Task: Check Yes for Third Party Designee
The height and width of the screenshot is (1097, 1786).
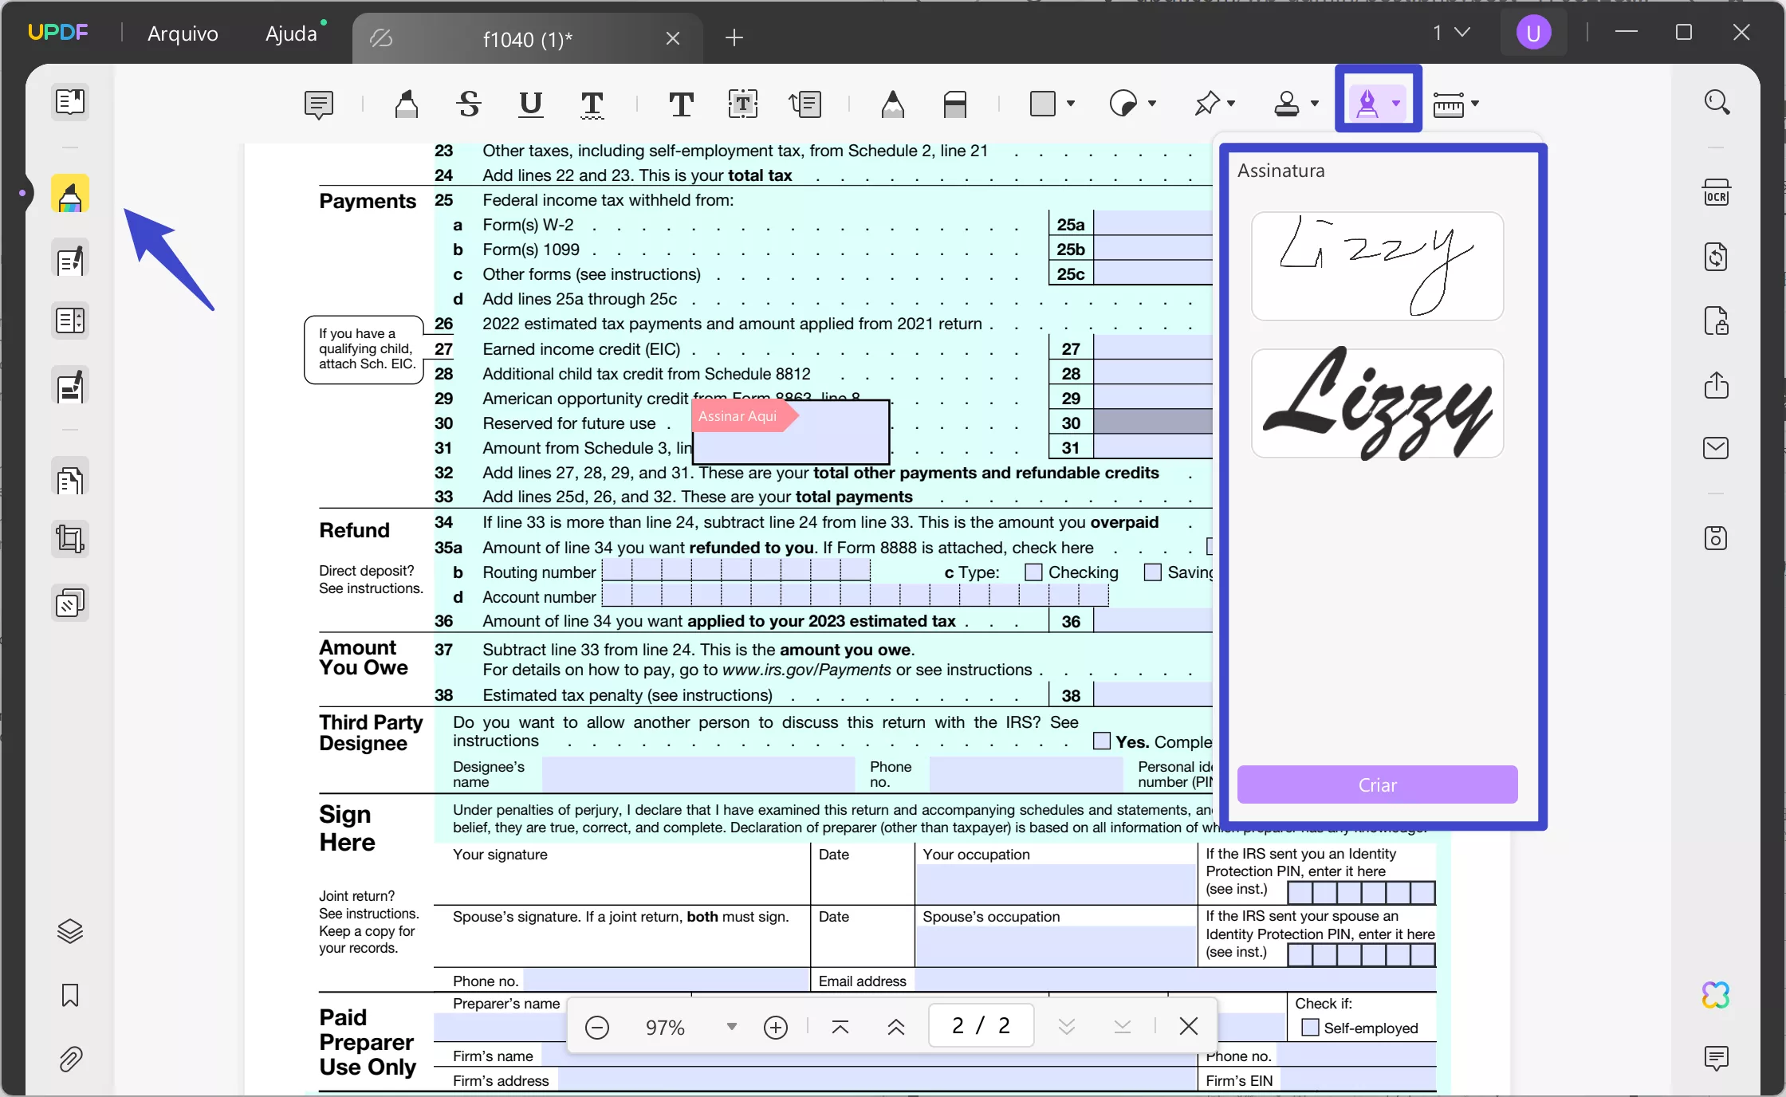Action: 1101,741
